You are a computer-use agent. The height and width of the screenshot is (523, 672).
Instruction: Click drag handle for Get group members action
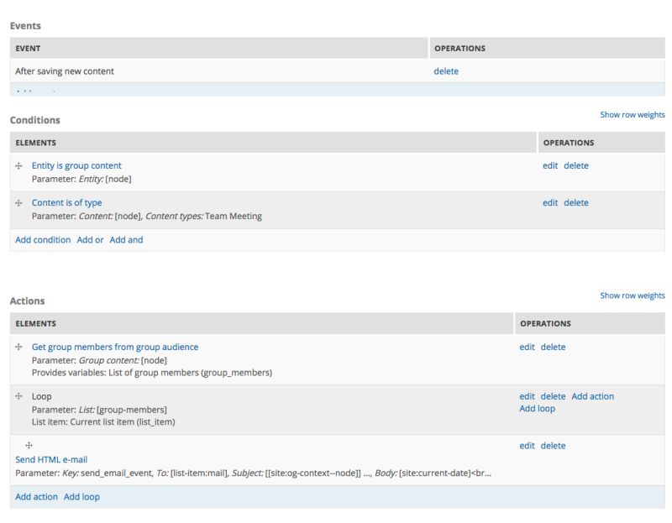click(x=19, y=348)
